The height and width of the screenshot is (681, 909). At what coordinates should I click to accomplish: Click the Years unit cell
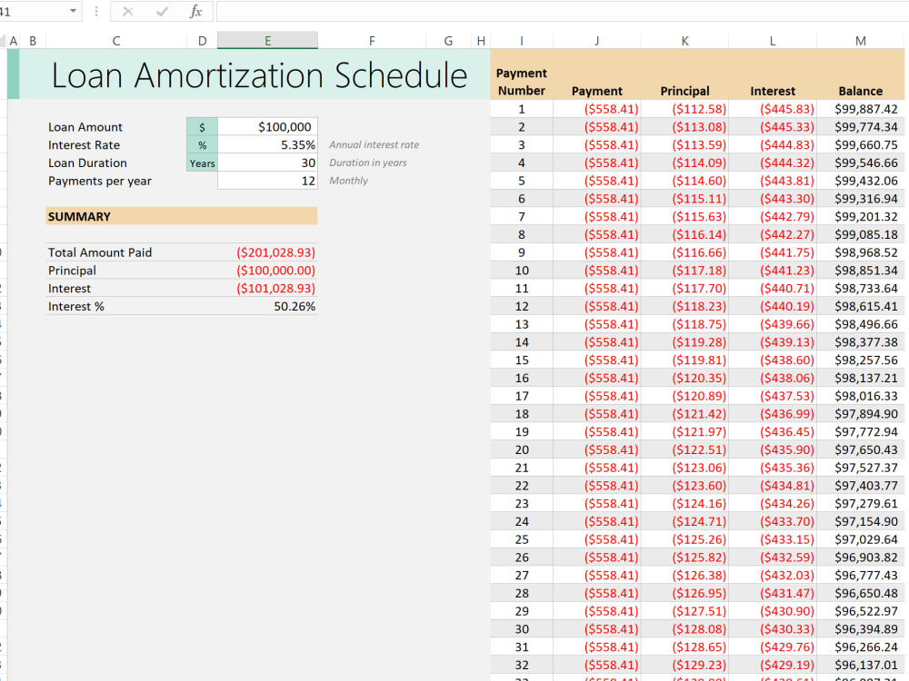202,163
